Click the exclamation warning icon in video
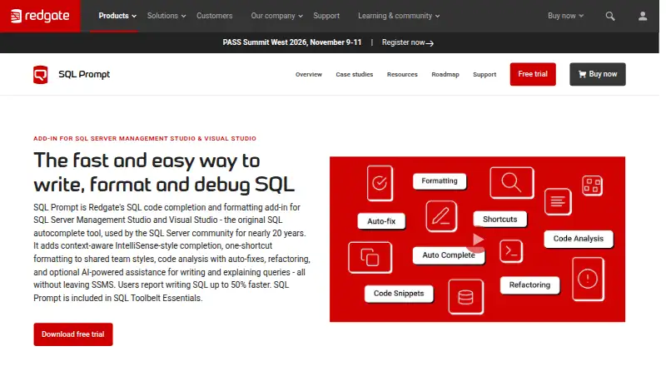666x366 pixels. click(588, 279)
